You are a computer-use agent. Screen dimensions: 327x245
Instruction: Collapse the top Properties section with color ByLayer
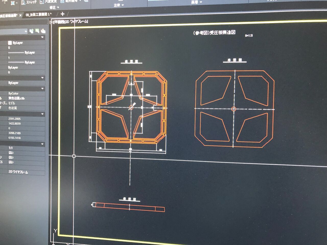click(x=42, y=37)
